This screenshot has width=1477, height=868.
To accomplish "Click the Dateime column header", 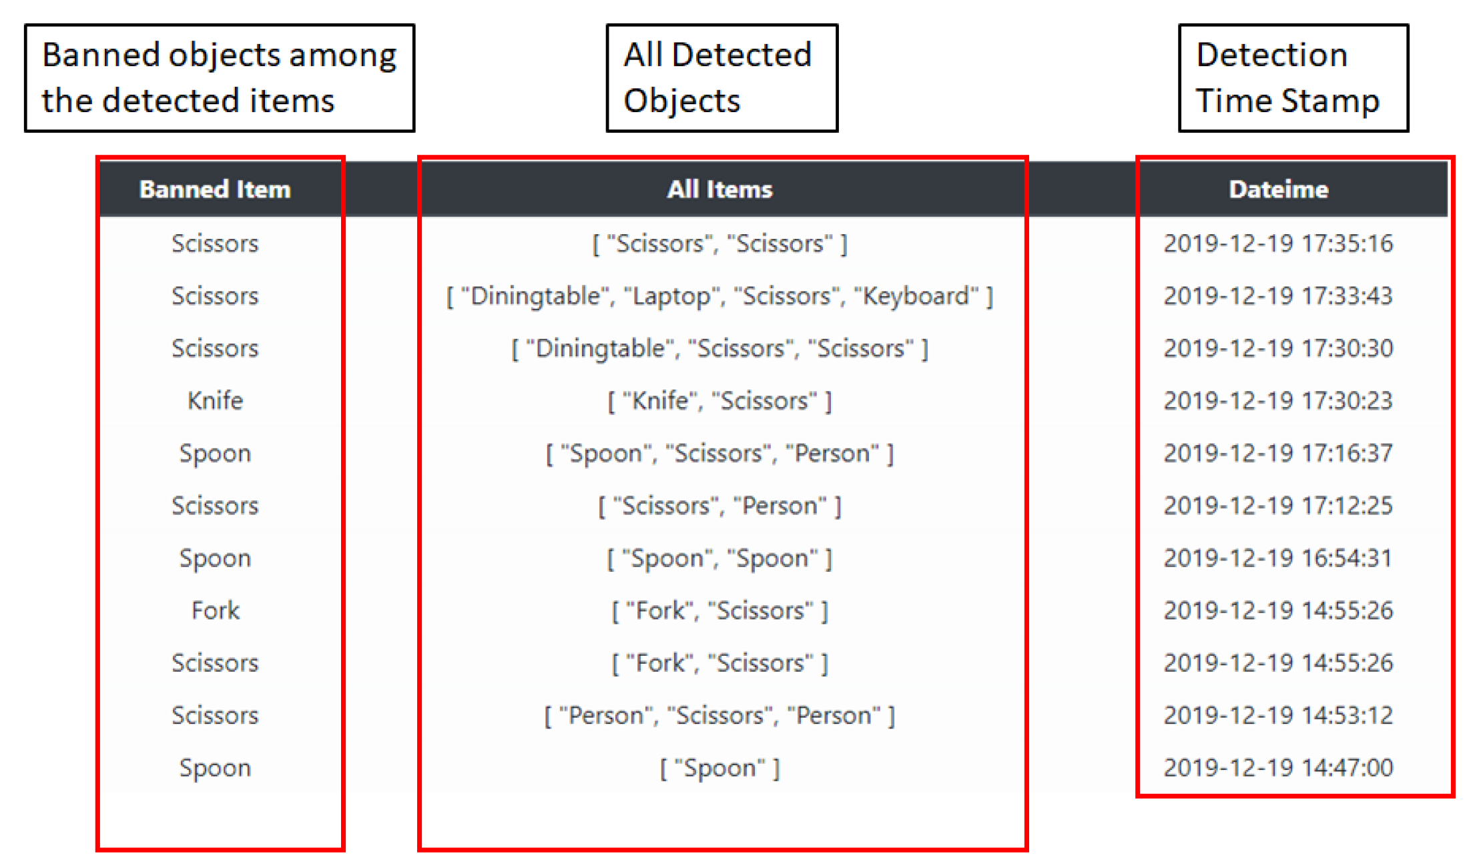I will click(1278, 189).
